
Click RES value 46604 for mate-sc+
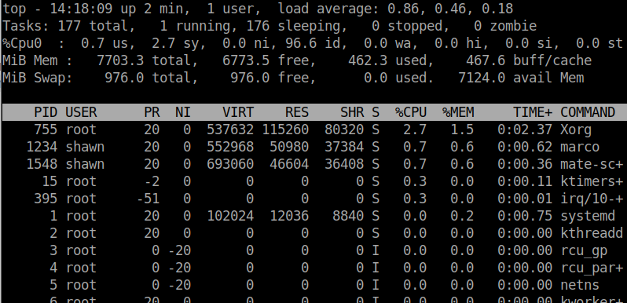coord(289,164)
